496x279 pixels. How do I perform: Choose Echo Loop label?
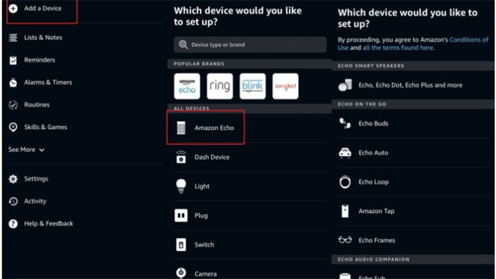(x=374, y=182)
